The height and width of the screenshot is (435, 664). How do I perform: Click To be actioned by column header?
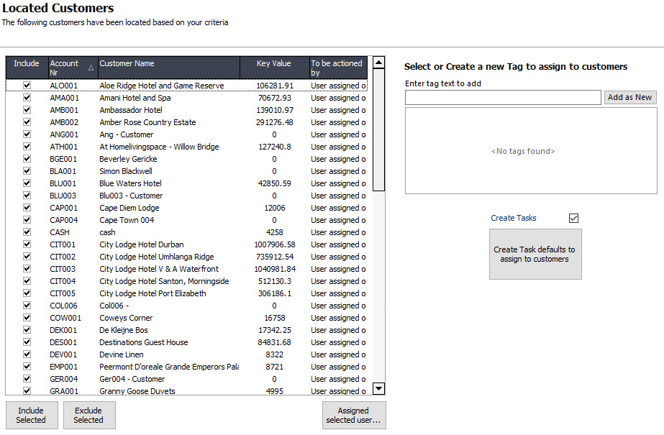coord(337,68)
